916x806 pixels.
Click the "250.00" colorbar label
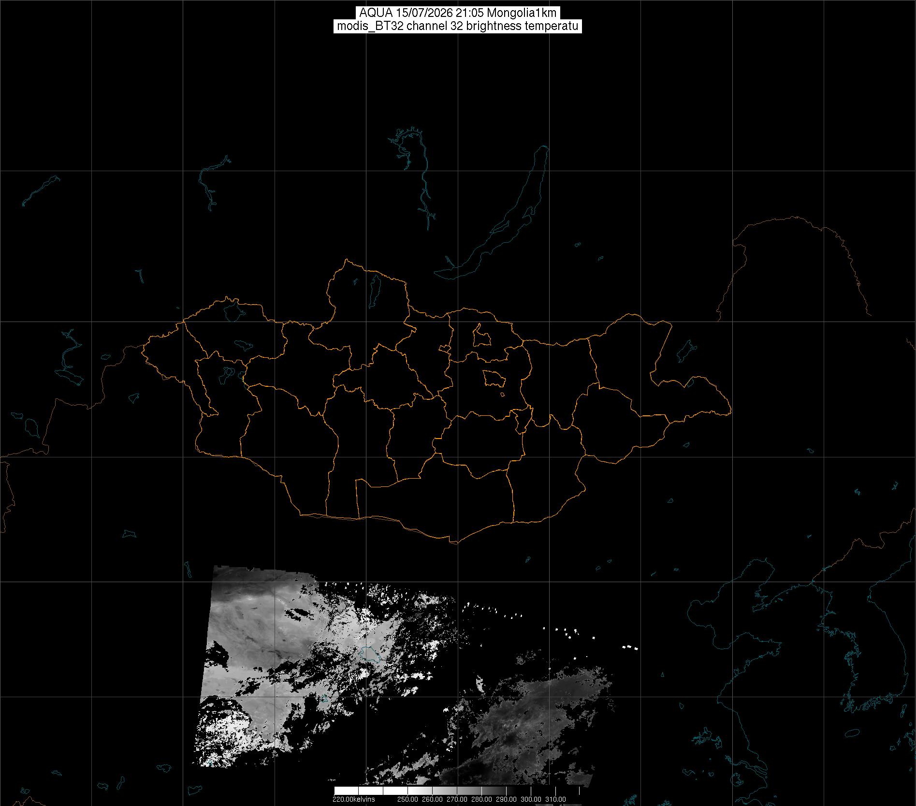click(x=408, y=799)
